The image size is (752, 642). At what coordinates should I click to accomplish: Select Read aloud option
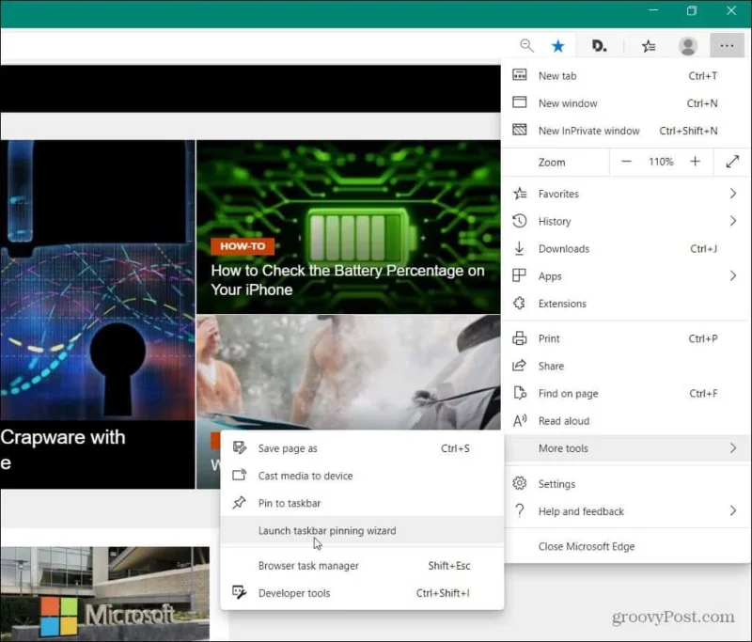[625, 420]
